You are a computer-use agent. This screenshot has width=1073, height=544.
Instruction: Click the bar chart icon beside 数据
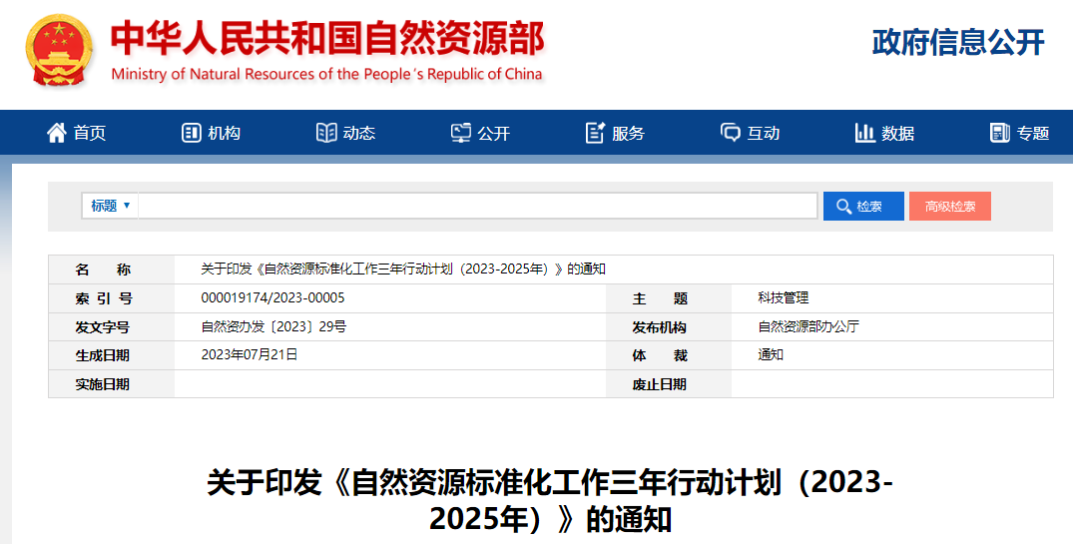pos(865,133)
